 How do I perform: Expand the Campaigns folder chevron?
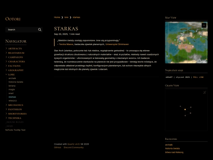click(6, 57)
